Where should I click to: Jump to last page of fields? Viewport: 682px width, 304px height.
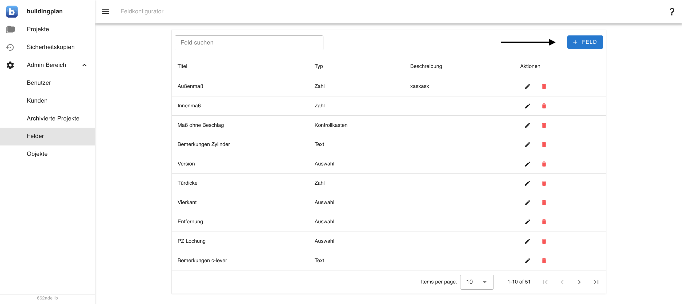click(x=596, y=282)
